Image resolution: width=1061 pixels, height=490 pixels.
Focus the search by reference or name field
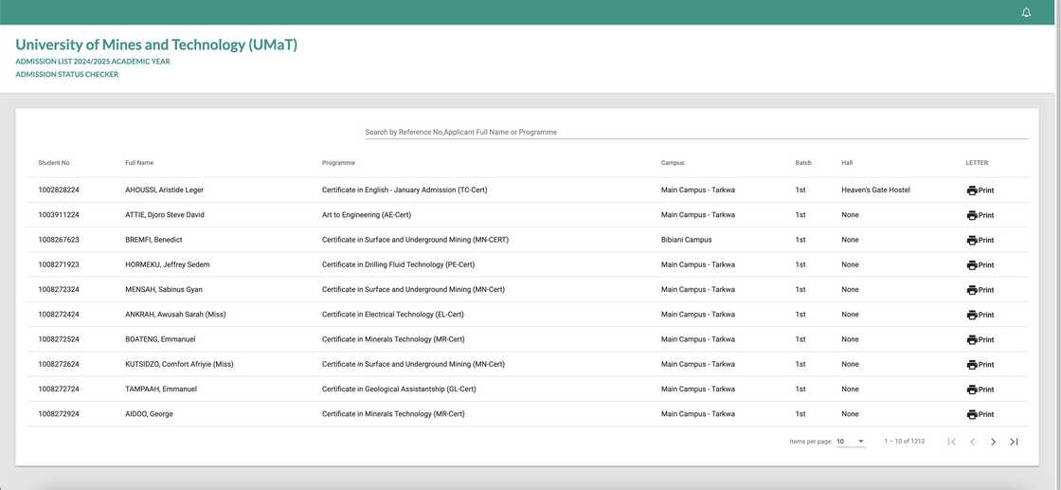click(696, 132)
